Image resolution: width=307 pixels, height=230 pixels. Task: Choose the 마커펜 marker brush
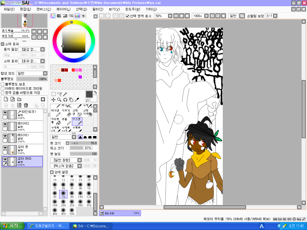pos(56,113)
